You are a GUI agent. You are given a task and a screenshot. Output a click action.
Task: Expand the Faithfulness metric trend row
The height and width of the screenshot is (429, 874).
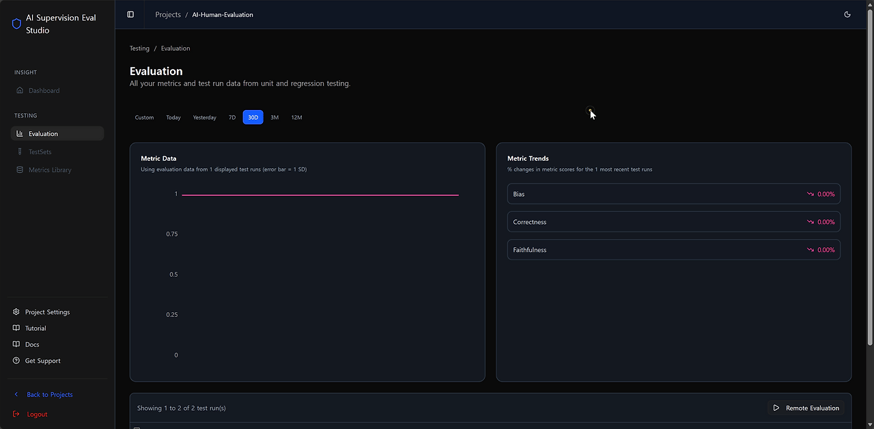click(673, 249)
